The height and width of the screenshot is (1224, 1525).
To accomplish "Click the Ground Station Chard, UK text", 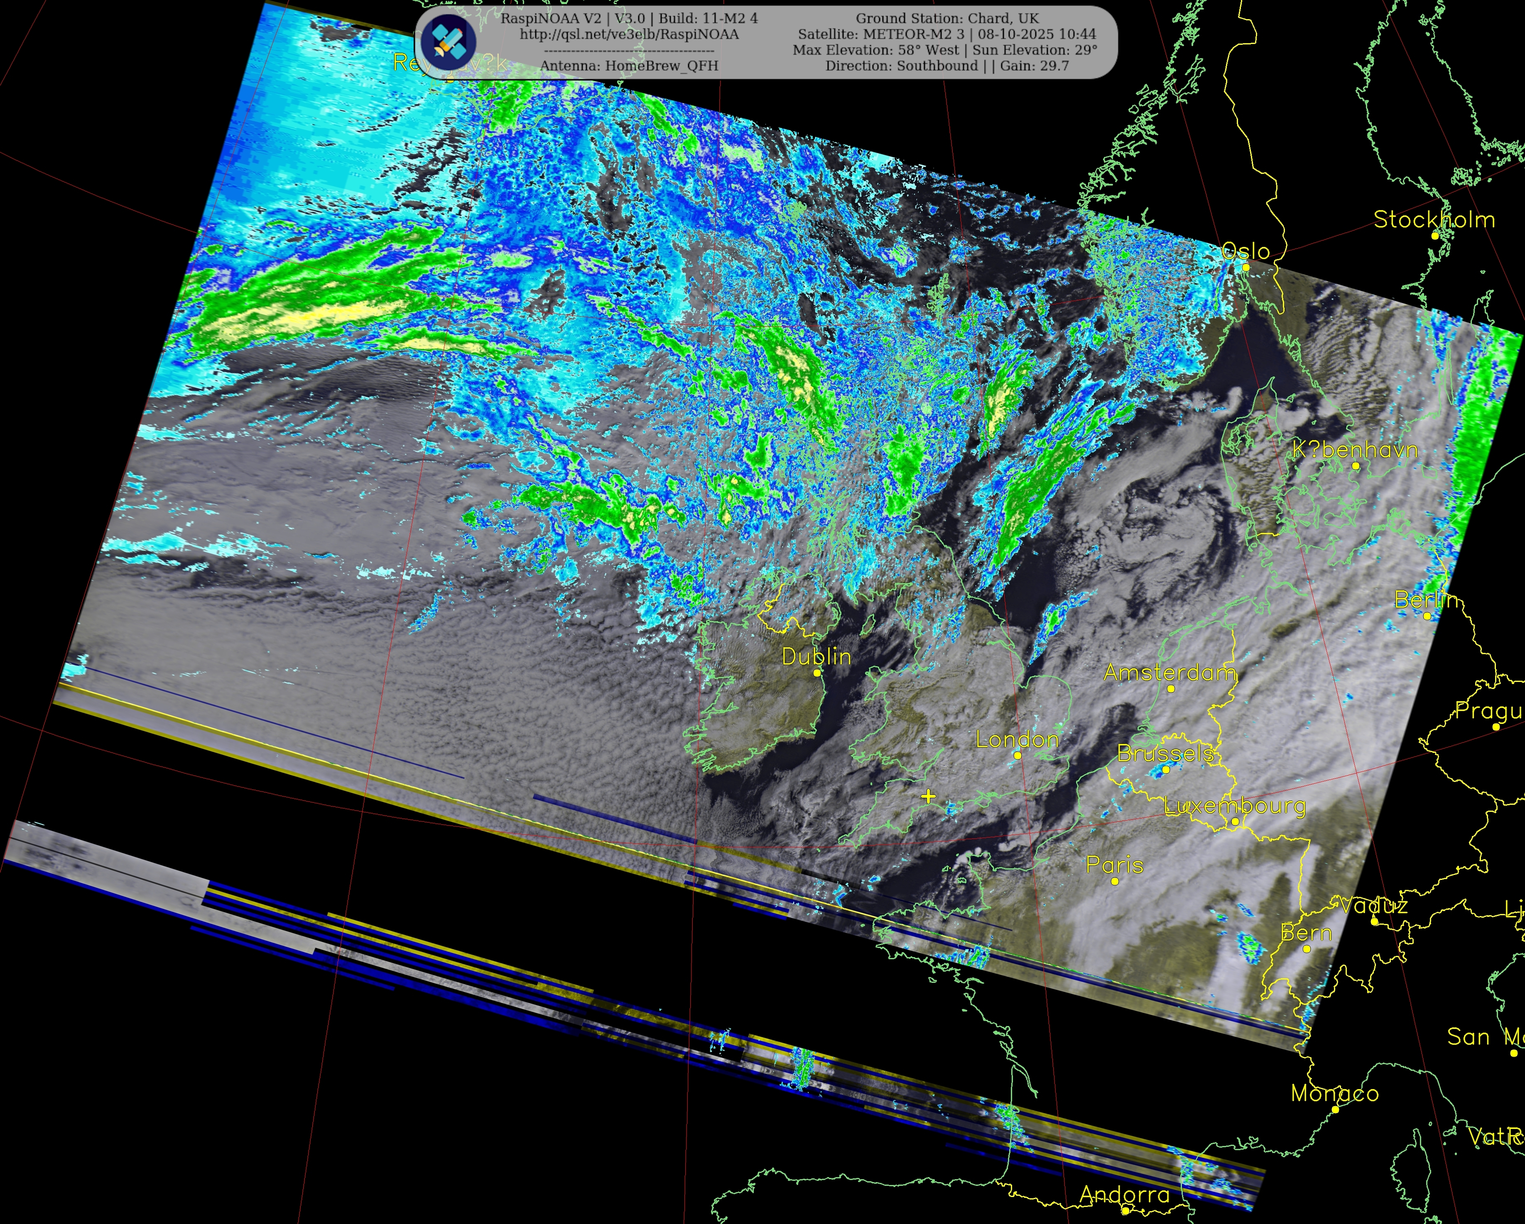I will pyautogui.click(x=947, y=18).
